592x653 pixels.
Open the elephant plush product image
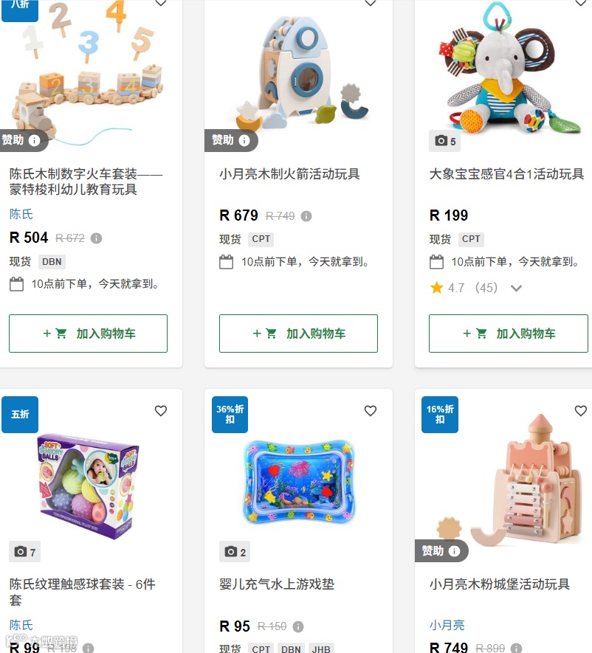point(509,69)
